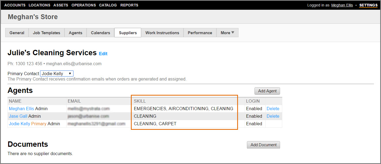Open Jodie Kelly's agent profile
Screen dimensions: 381x164
click(x=19, y=124)
